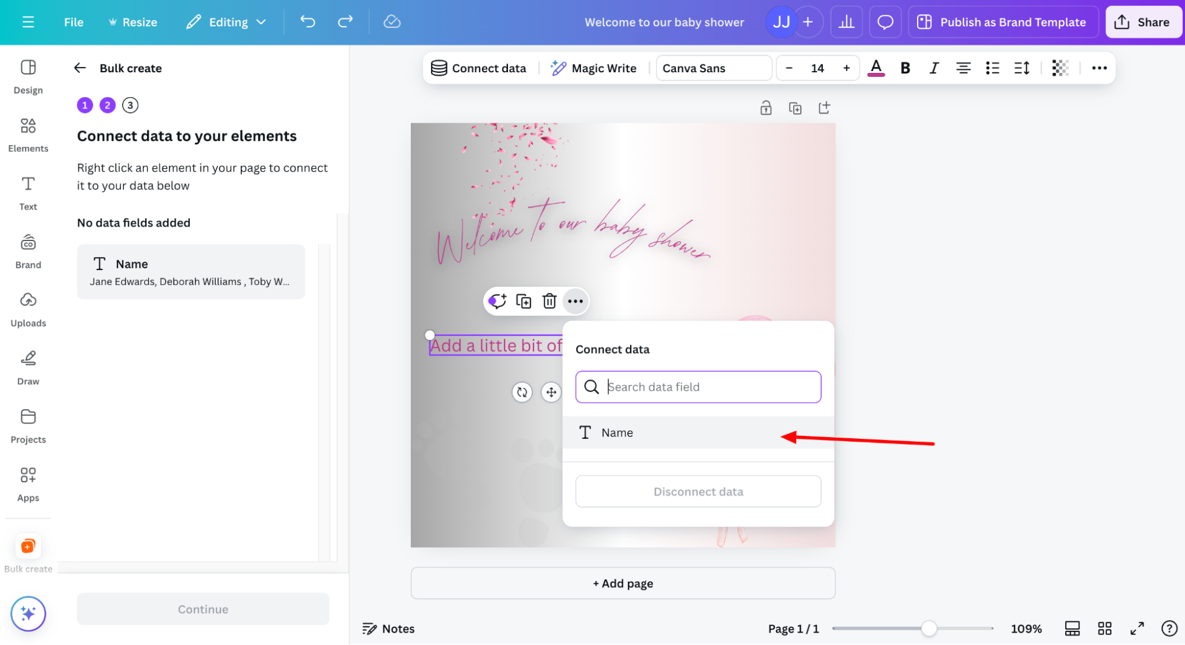The height and width of the screenshot is (645, 1185).
Task: Open the transparency checkerboard control
Action: [1060, 68]
